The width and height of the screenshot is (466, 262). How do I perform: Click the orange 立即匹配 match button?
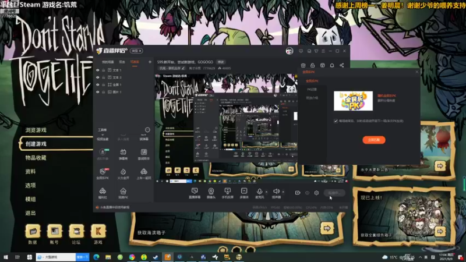374,140
